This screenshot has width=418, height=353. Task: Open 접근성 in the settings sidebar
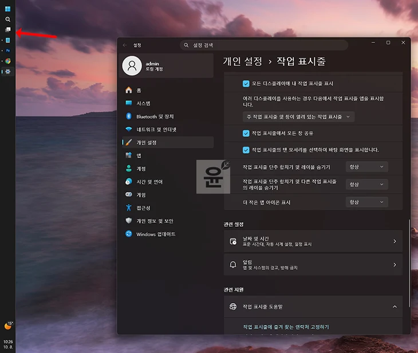[168, 208]
